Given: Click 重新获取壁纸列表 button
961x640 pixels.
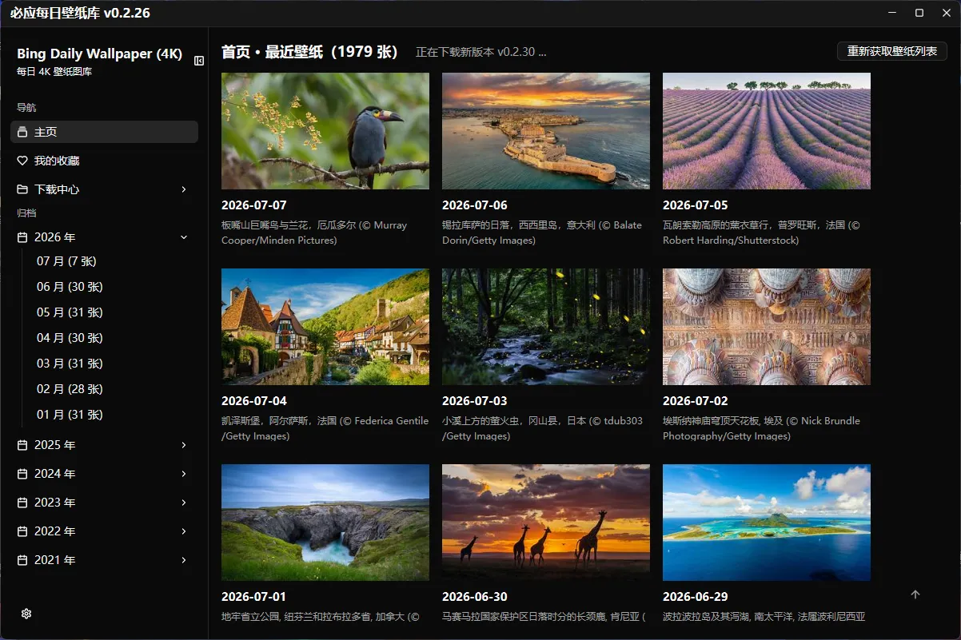Looking at the screenshot, I should tap(892, 51).
